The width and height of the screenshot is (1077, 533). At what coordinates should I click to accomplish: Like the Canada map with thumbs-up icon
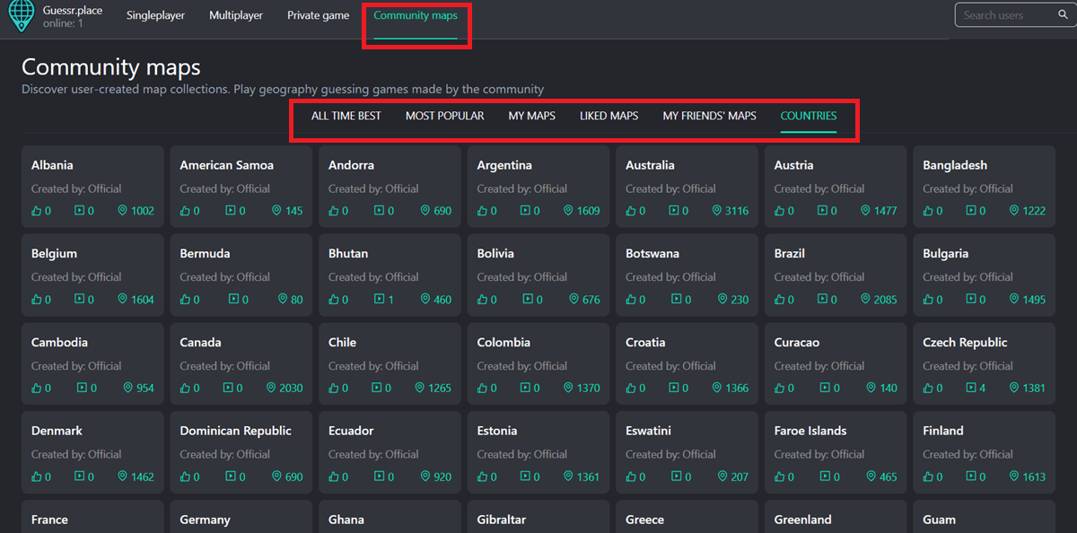(186, 389)
